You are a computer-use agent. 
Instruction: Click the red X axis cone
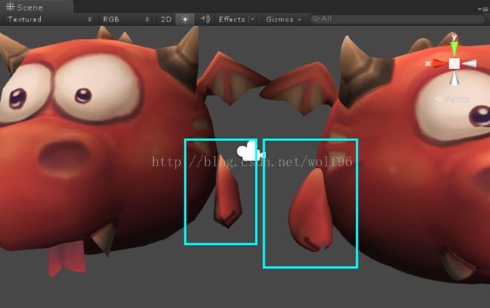[x=440, y=64]
